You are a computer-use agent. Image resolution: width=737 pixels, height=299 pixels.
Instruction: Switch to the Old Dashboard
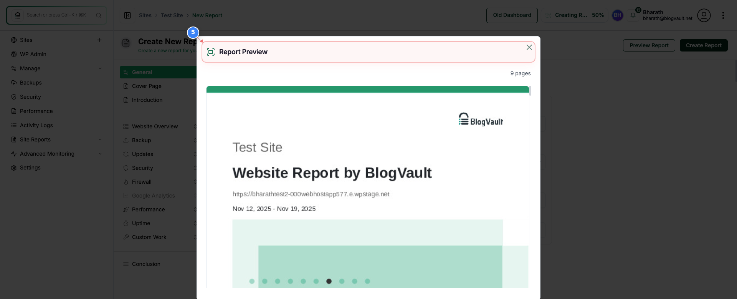tap(512, 15)
